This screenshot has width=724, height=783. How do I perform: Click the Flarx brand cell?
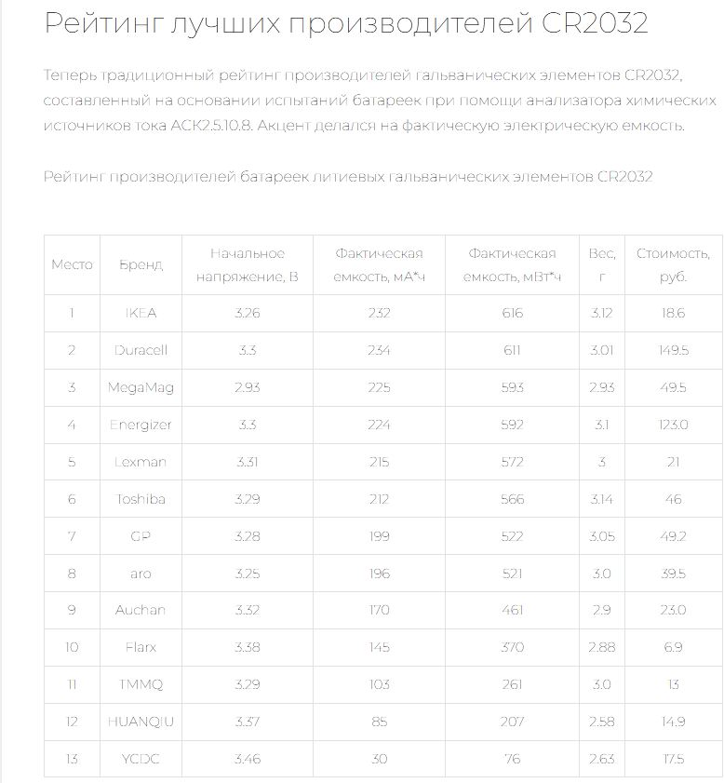[x=141, y=647]
